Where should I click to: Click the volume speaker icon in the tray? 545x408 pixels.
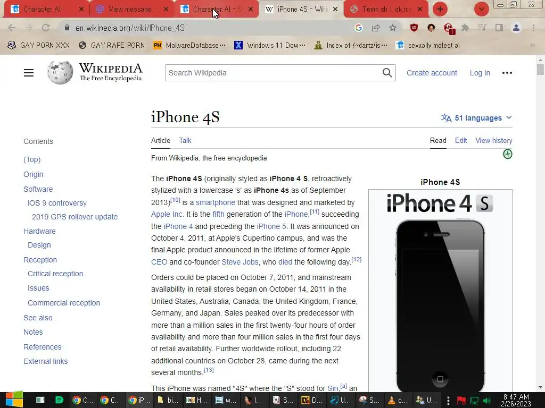[487, 401]
